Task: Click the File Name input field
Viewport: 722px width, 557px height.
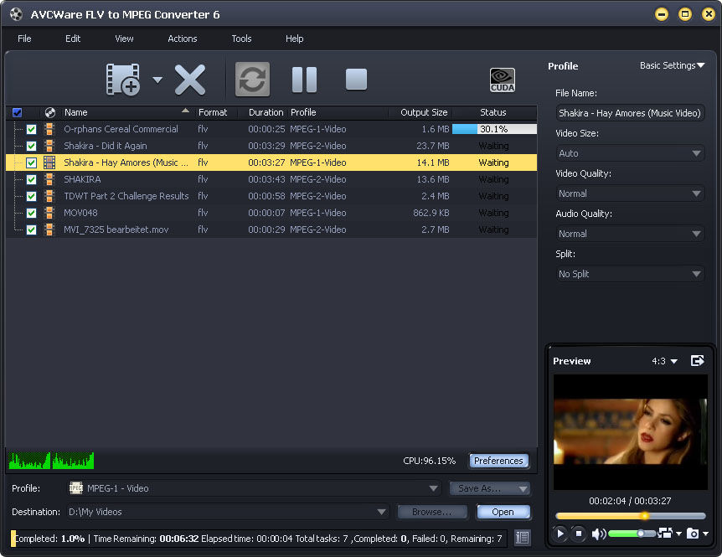Action: pyautogui.click(x=630, y=113)
